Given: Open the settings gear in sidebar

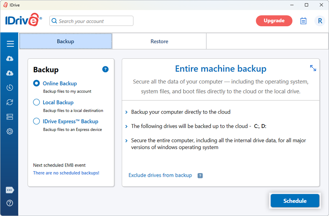Looking at the screenshot, I should click(x=10, y=131).
